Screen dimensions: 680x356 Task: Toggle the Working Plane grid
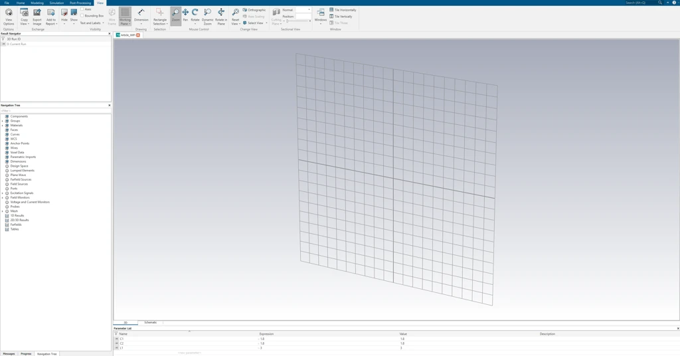click(x=125, y=17)
